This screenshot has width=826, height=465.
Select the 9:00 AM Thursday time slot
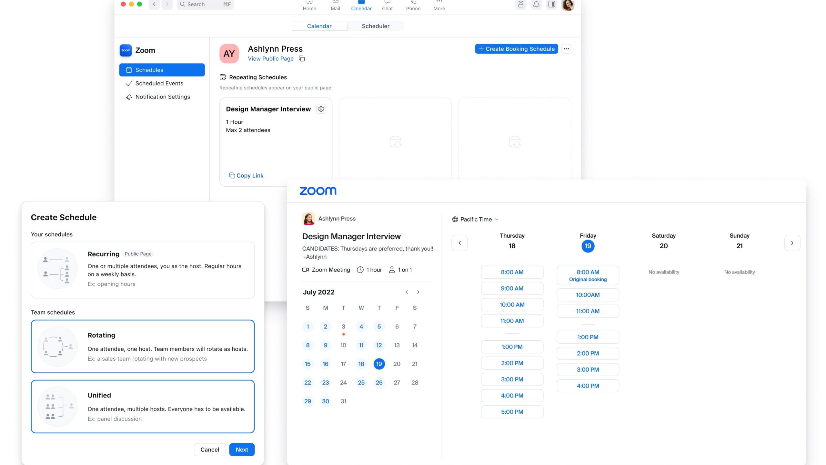click(x=512, y=288)
